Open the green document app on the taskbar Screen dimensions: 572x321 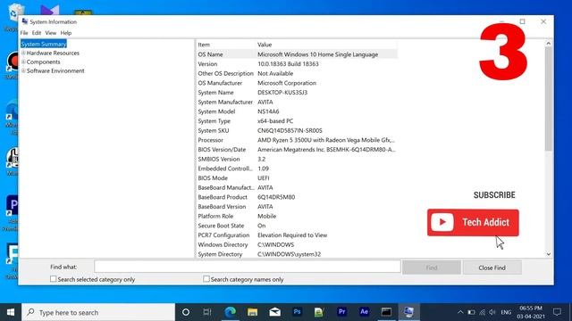click(x=319, y=312)
